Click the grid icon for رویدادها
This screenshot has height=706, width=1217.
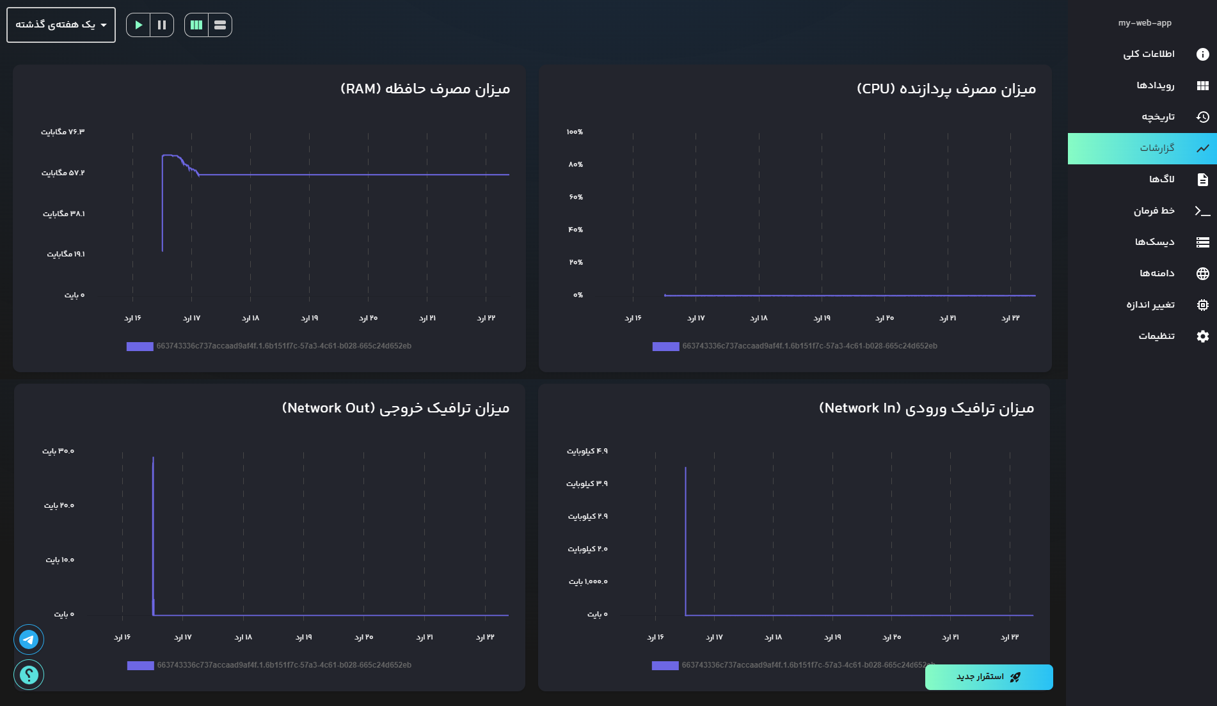click(x=1203, y=86)
